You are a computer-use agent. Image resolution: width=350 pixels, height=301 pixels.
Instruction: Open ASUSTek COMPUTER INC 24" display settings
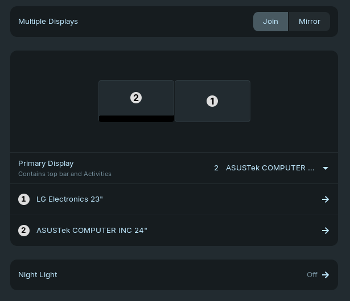click(174, 231)
